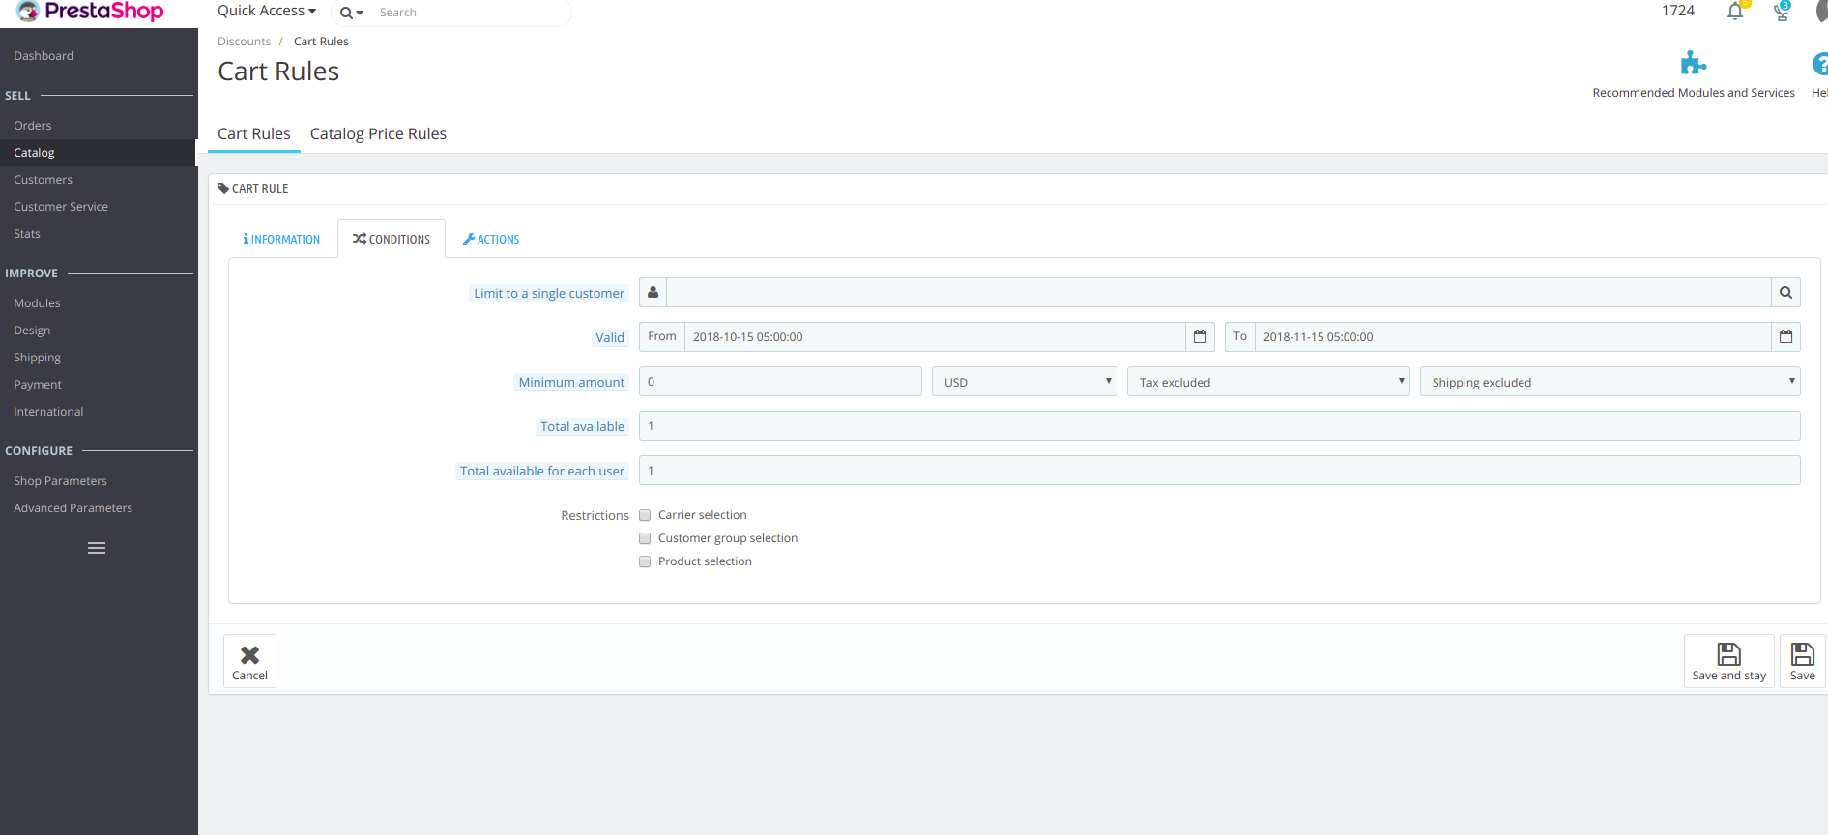
Task: Open Catalog in the sidebar
Action: (x=34, y=153)
